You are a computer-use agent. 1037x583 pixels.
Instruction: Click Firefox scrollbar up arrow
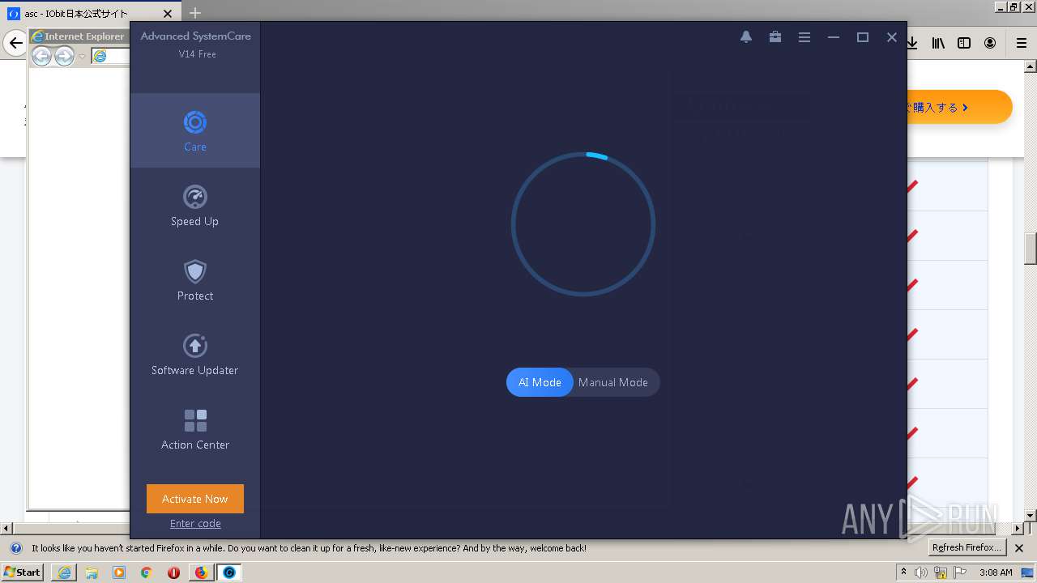(x=1031, y=66)
